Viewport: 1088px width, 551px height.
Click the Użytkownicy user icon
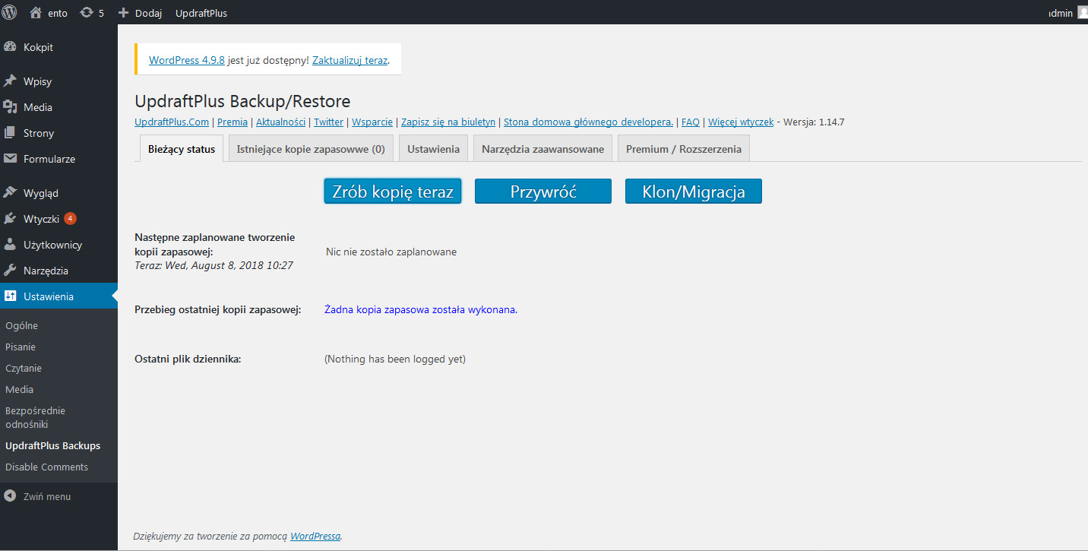point(10,245)
